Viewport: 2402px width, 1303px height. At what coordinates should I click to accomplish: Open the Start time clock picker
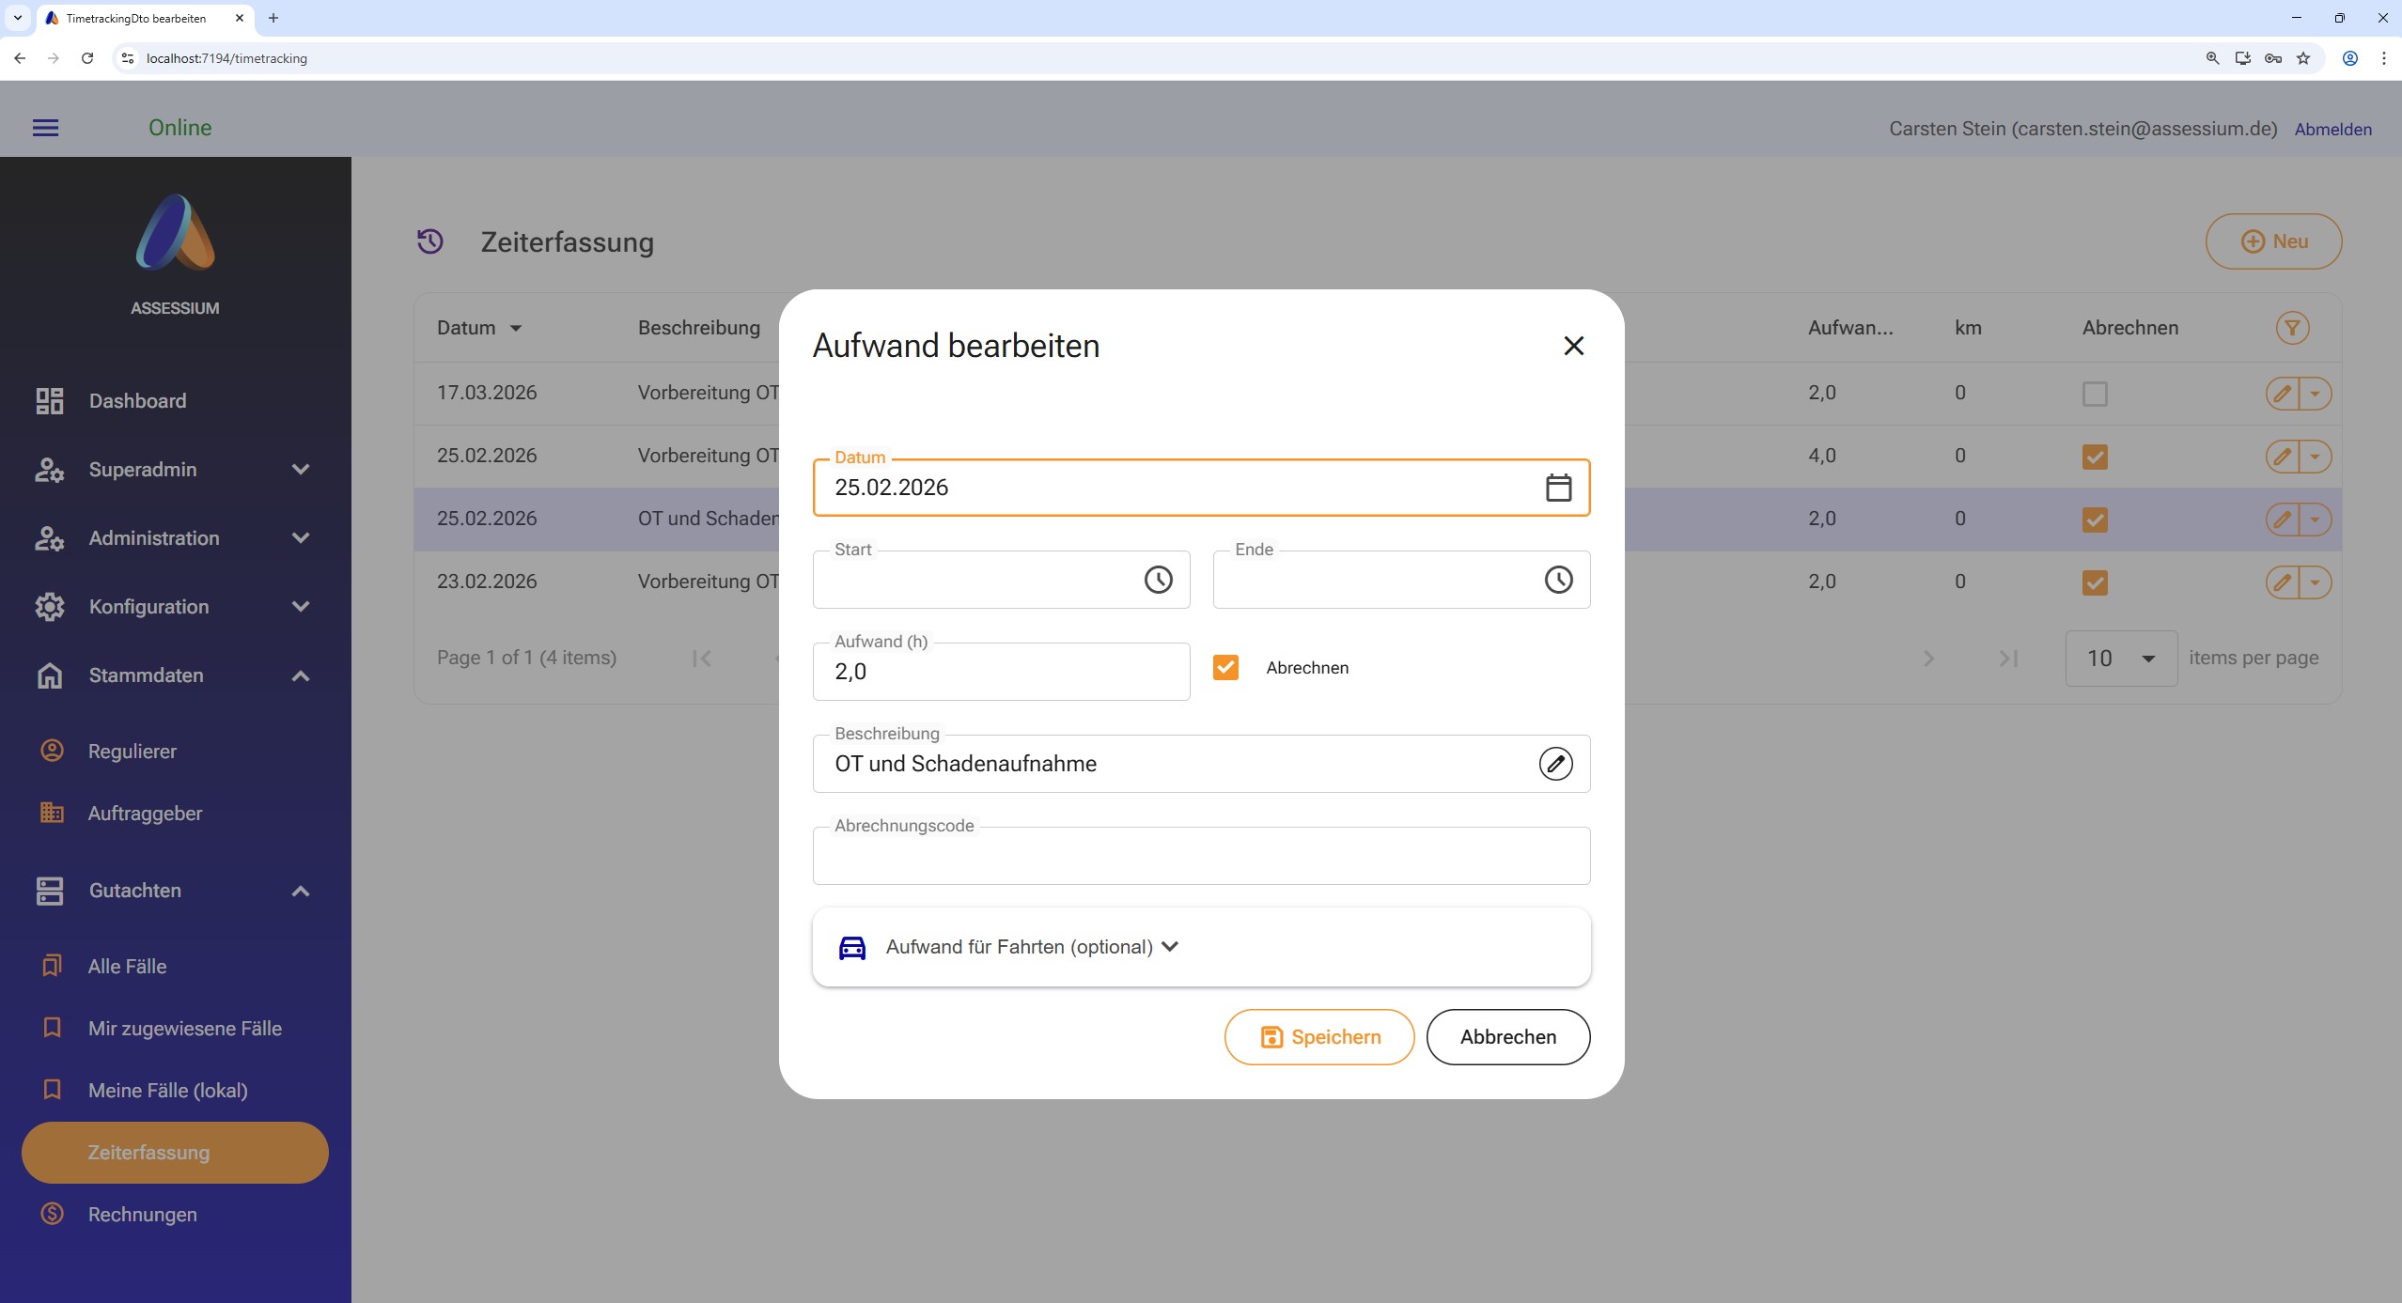pyautogui.click(x=1158, y=580)
